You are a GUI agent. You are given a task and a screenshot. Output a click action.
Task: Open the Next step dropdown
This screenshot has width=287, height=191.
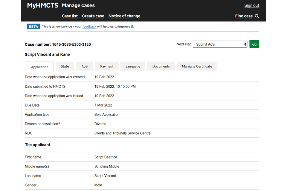pos(220,44)
